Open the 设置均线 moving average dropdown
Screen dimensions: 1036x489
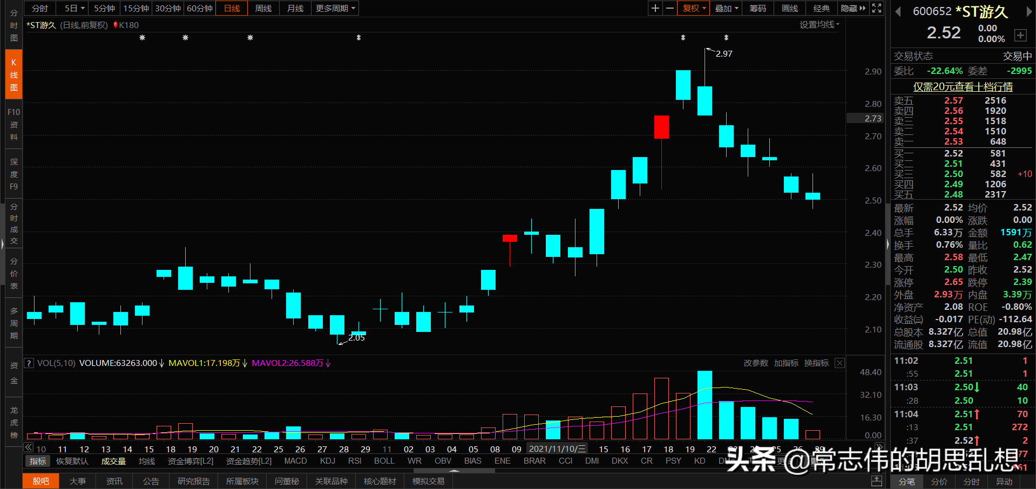point(819,24)
